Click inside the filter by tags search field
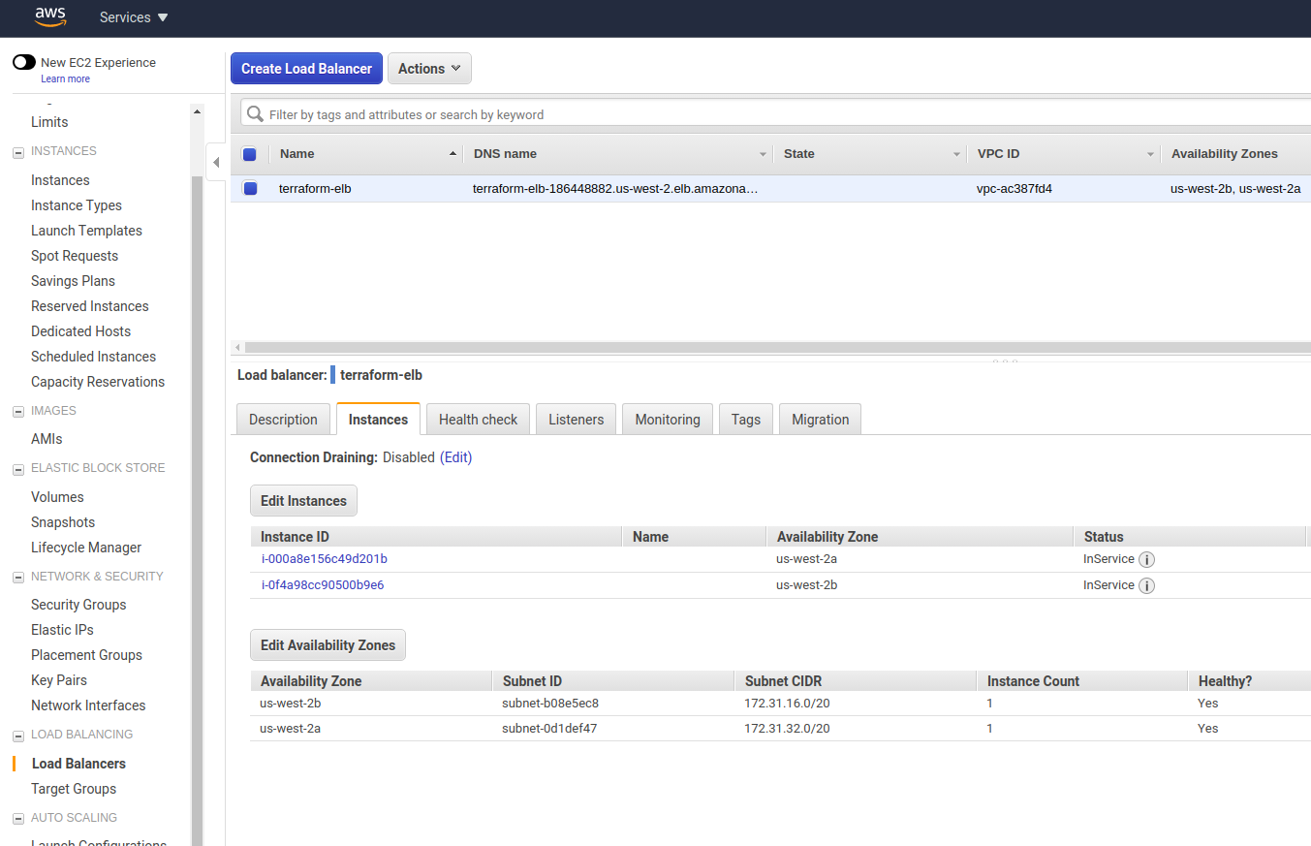Screen dimensions: 1311x846 [x=581, y=114]
